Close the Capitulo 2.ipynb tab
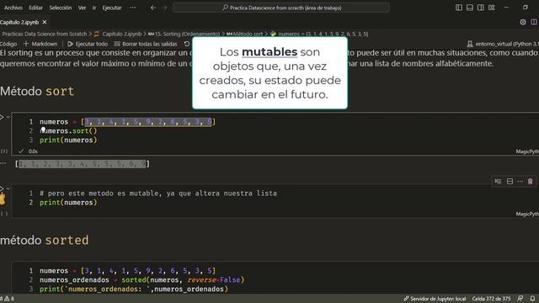 pos(45,23)
